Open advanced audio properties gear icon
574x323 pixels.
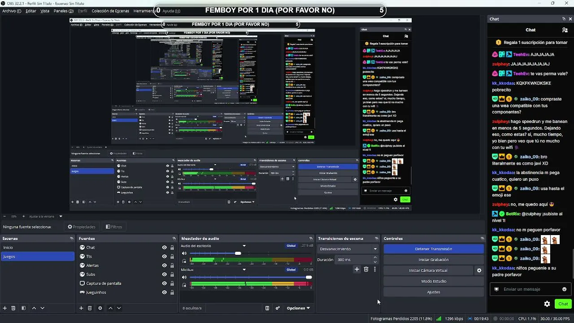278,308
